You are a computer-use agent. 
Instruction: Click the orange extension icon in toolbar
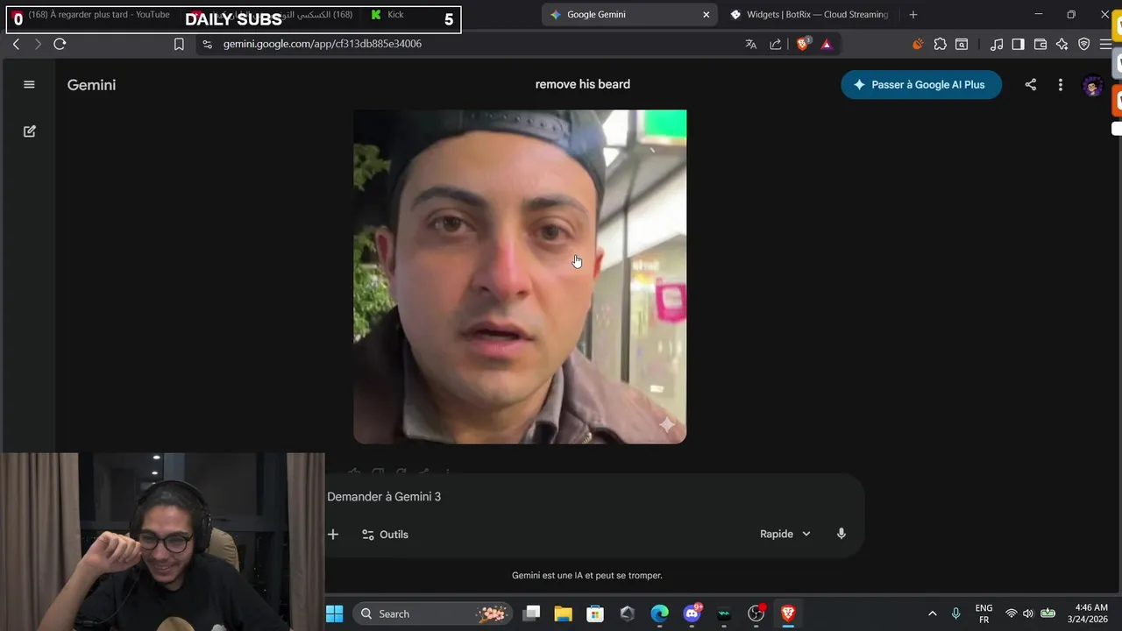click(918, 44)
